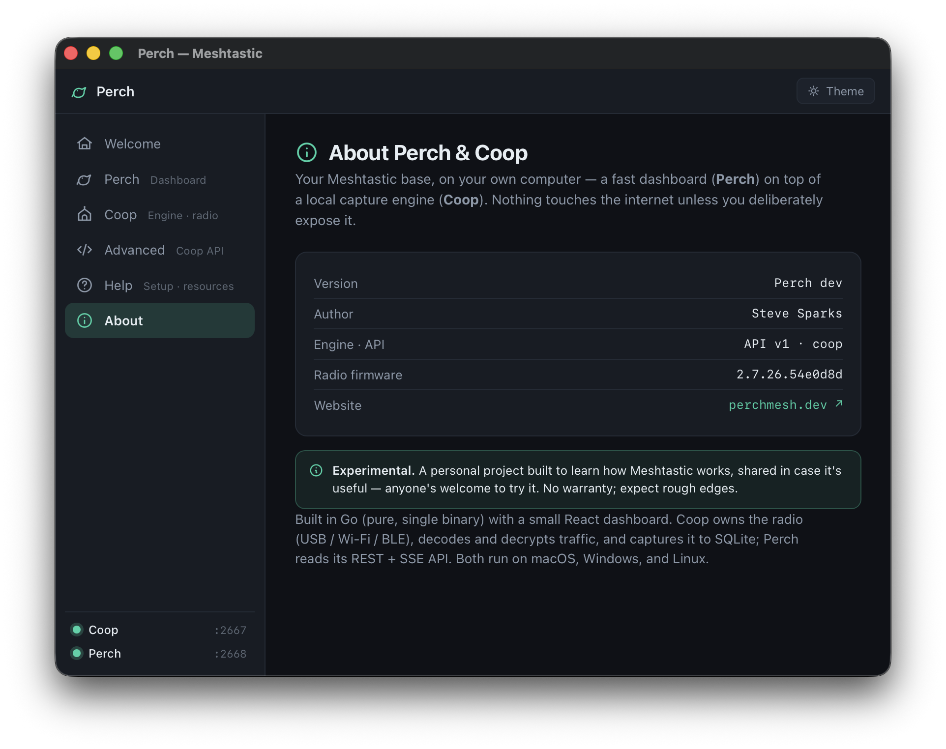Click the 'Engine · API' row label
The height and width of the screenshot is (749, 946).
(349, 345)
